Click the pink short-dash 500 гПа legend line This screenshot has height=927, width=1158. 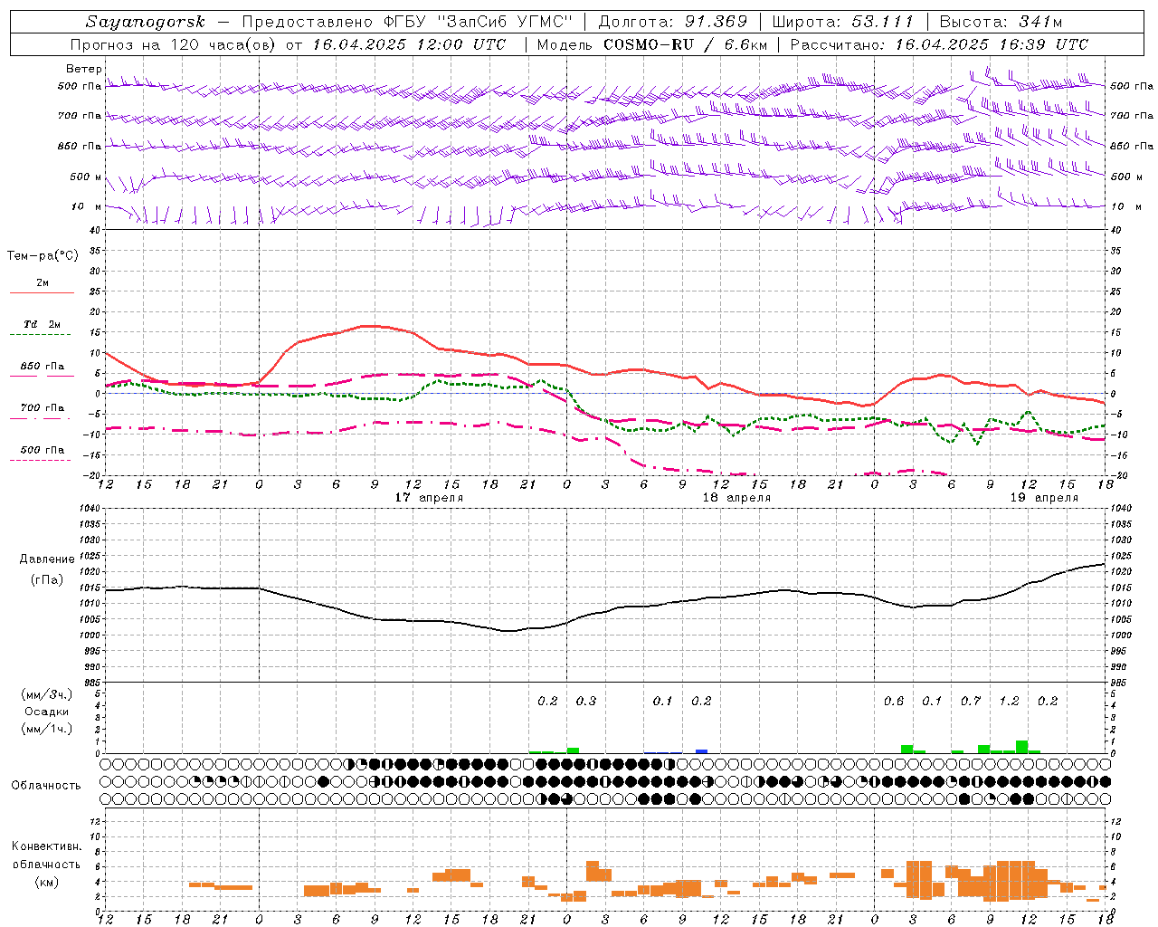tap(40, 460)
